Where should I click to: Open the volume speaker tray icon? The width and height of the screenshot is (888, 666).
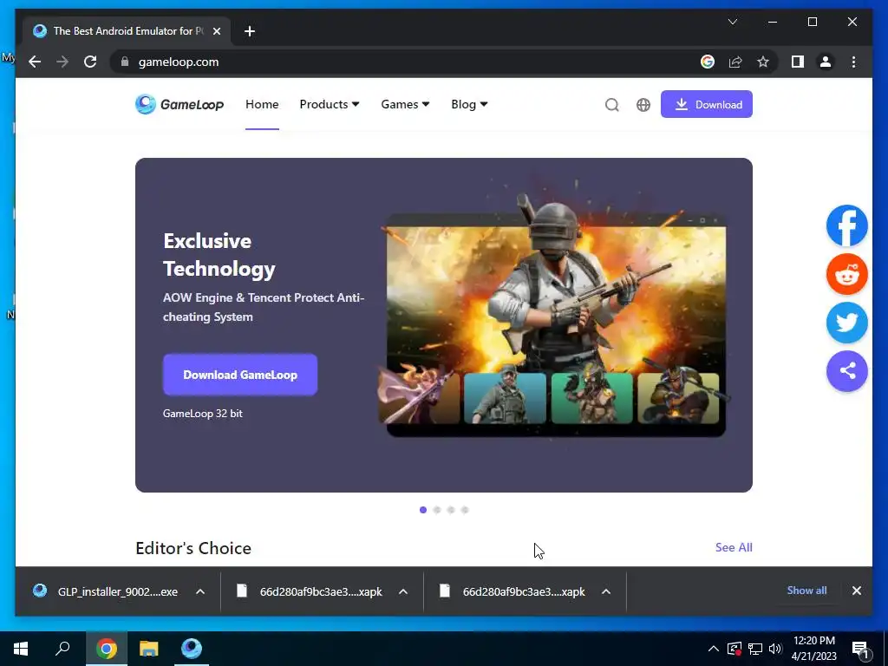coord(775,649)
